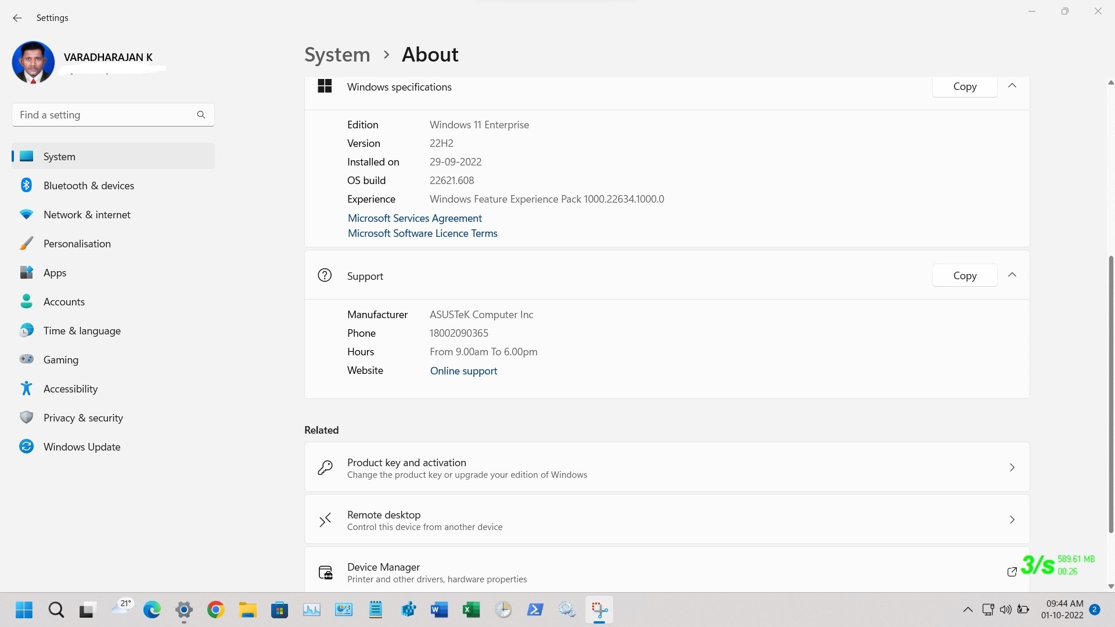
Task: Select the Accessibility section
Action: pyautogui.click(x=70, y=388)
